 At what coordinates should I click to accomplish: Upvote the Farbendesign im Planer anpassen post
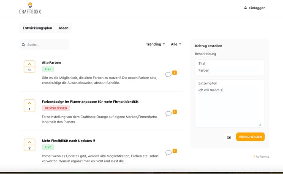click(x=29, y=103)
